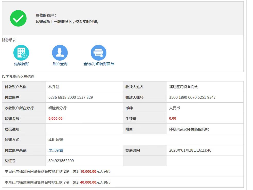
Task: Click the 附言 remark text 邱景兴武汉疫情防控捐款
Action: point(189,129)
